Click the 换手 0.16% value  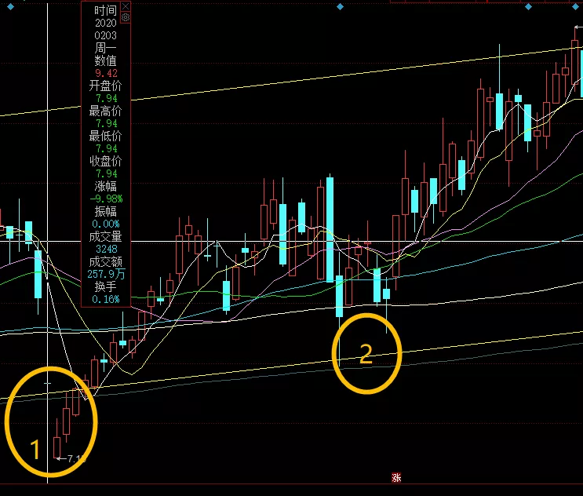point(105,299)
